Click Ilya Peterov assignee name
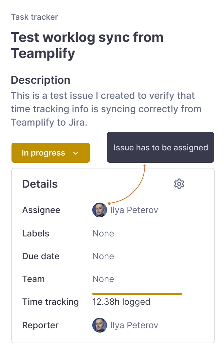Viewport: 224px width, 355px height. (134, 210)
